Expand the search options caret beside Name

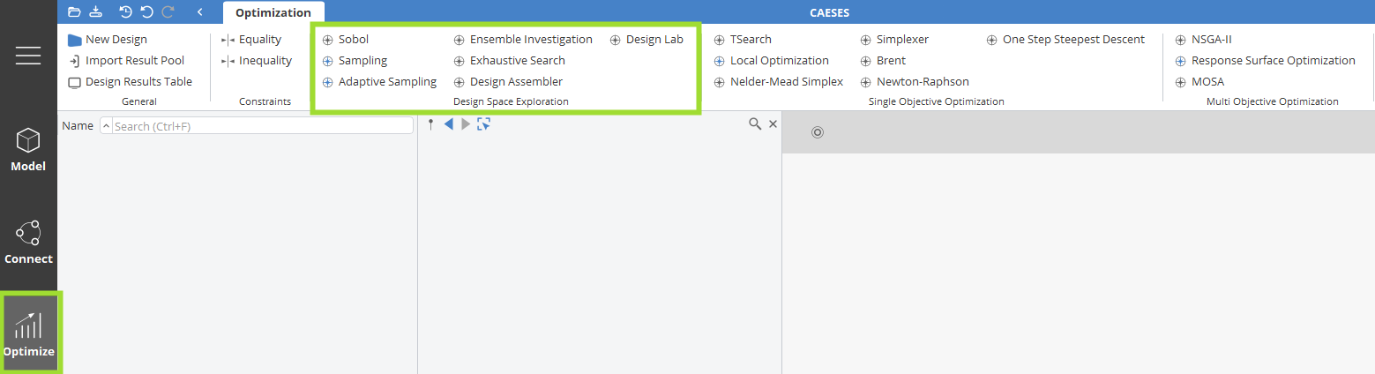pyautogui.click(x=107, y=126)
